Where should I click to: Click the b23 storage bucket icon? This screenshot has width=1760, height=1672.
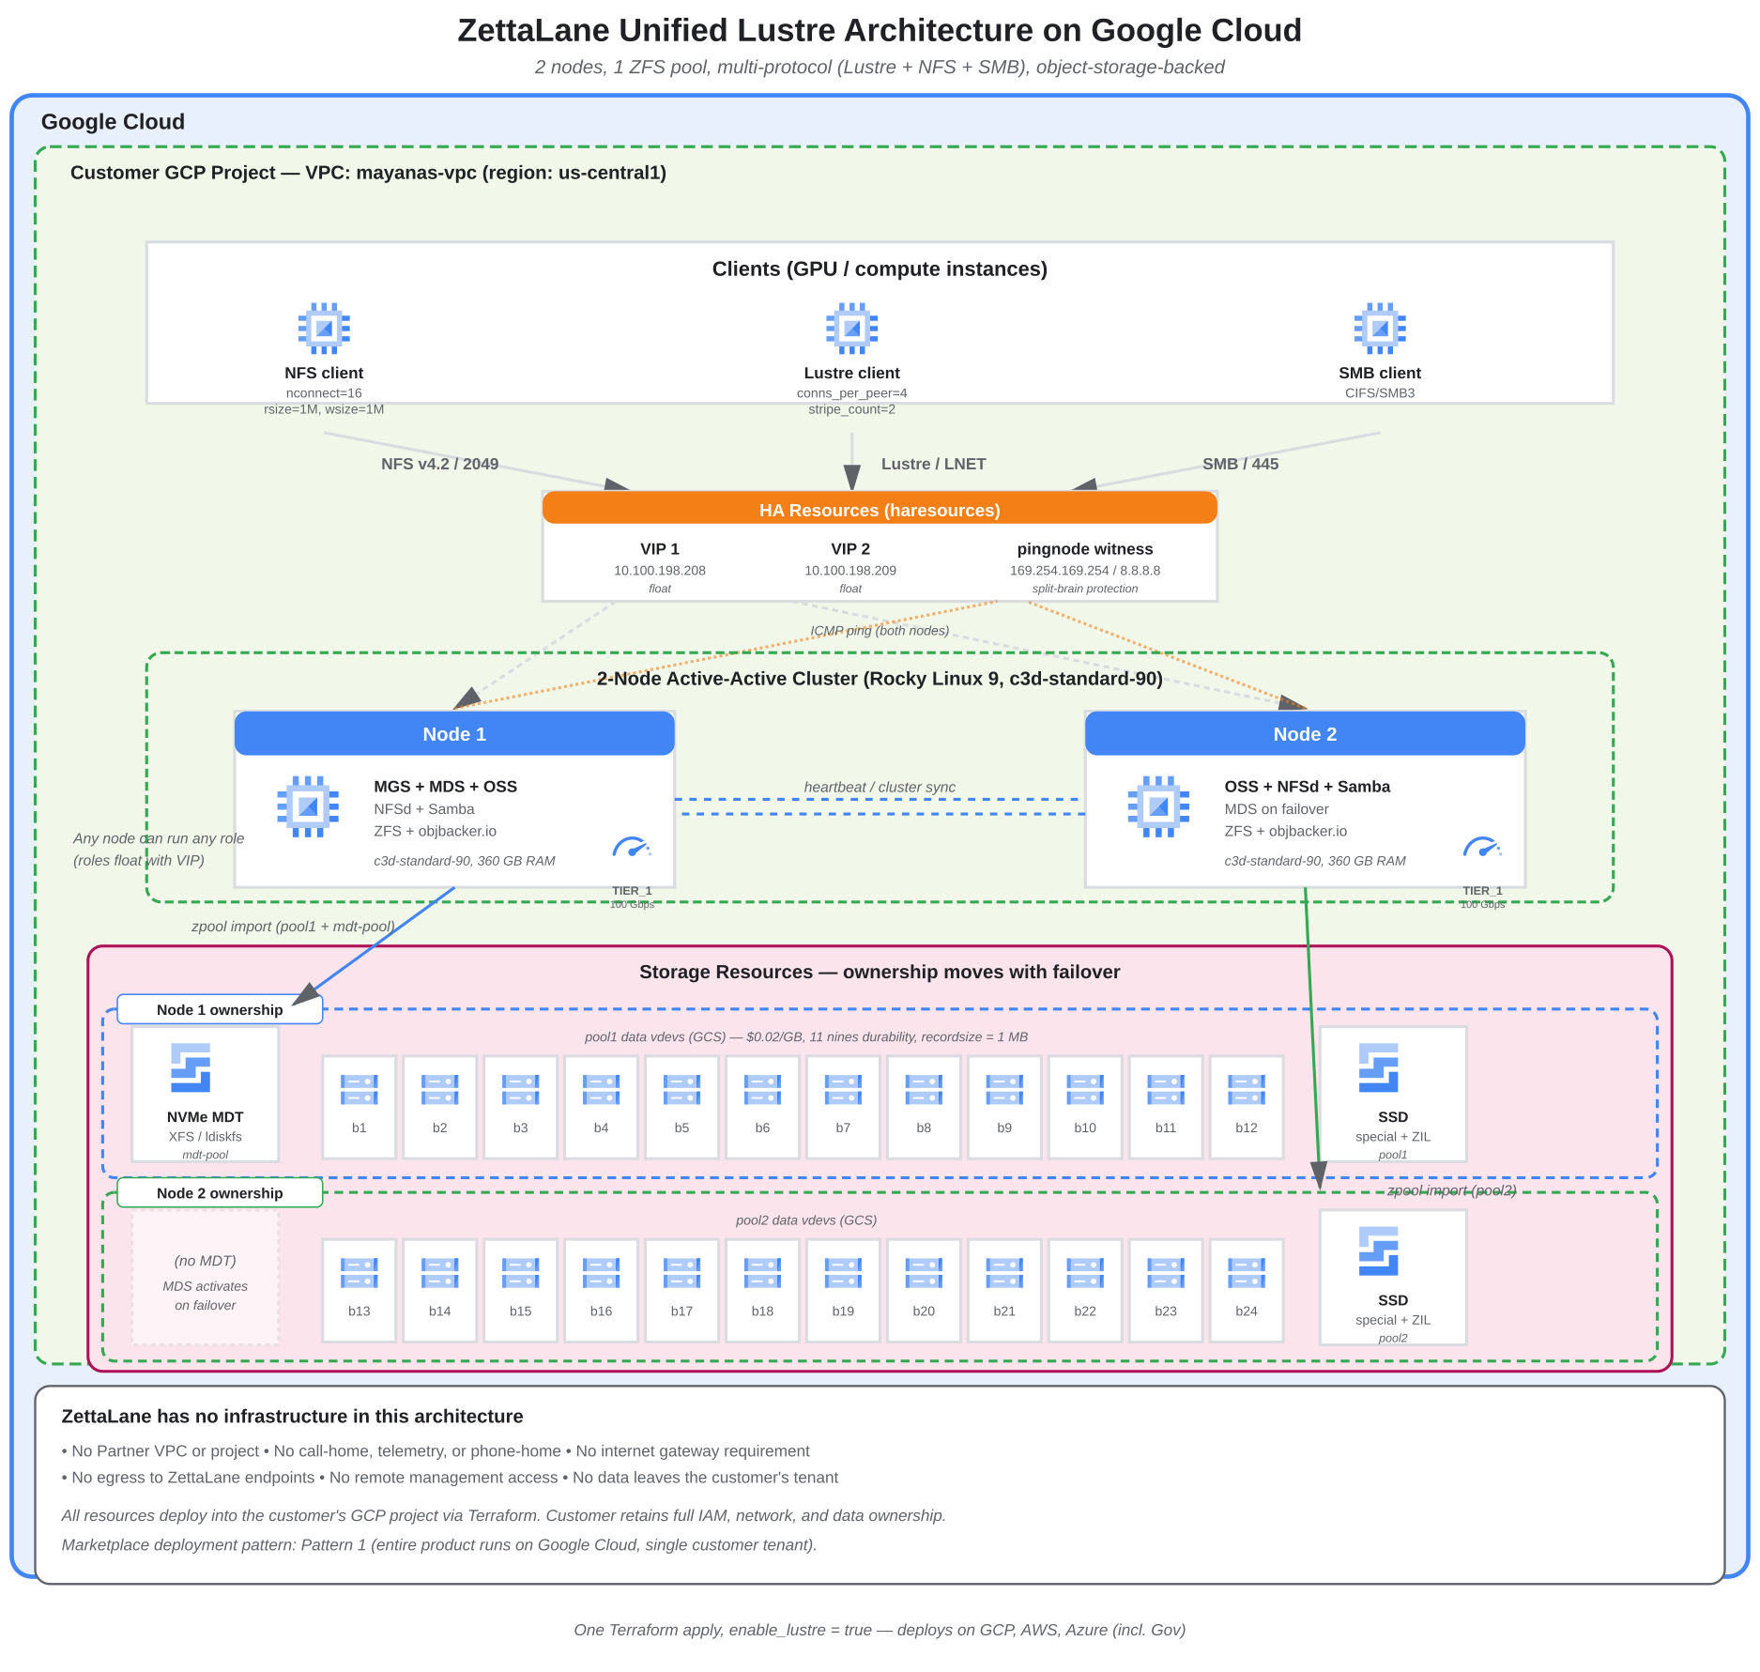[x=1166, y=1272]
